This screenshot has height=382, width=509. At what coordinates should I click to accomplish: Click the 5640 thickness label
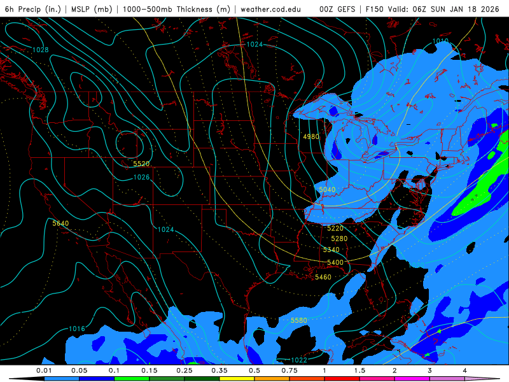[x=60, y=223]
